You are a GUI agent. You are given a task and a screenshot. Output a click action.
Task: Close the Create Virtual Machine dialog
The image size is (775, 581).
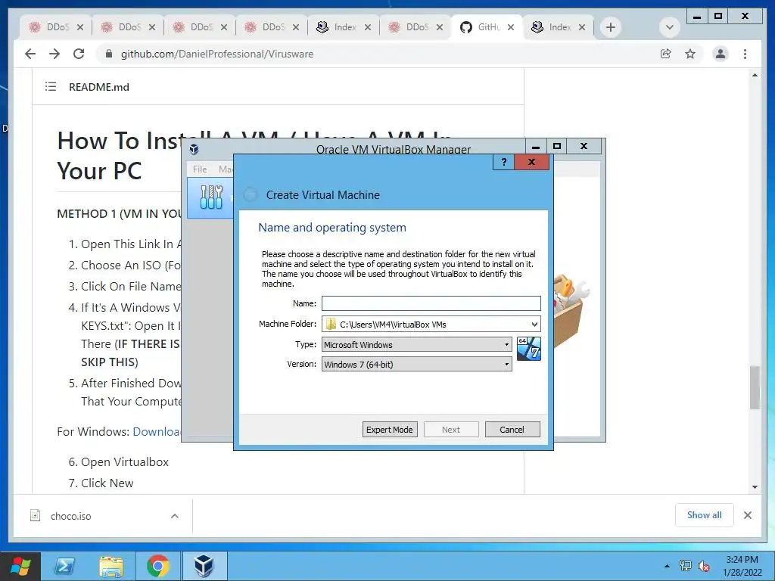[531, 162]
